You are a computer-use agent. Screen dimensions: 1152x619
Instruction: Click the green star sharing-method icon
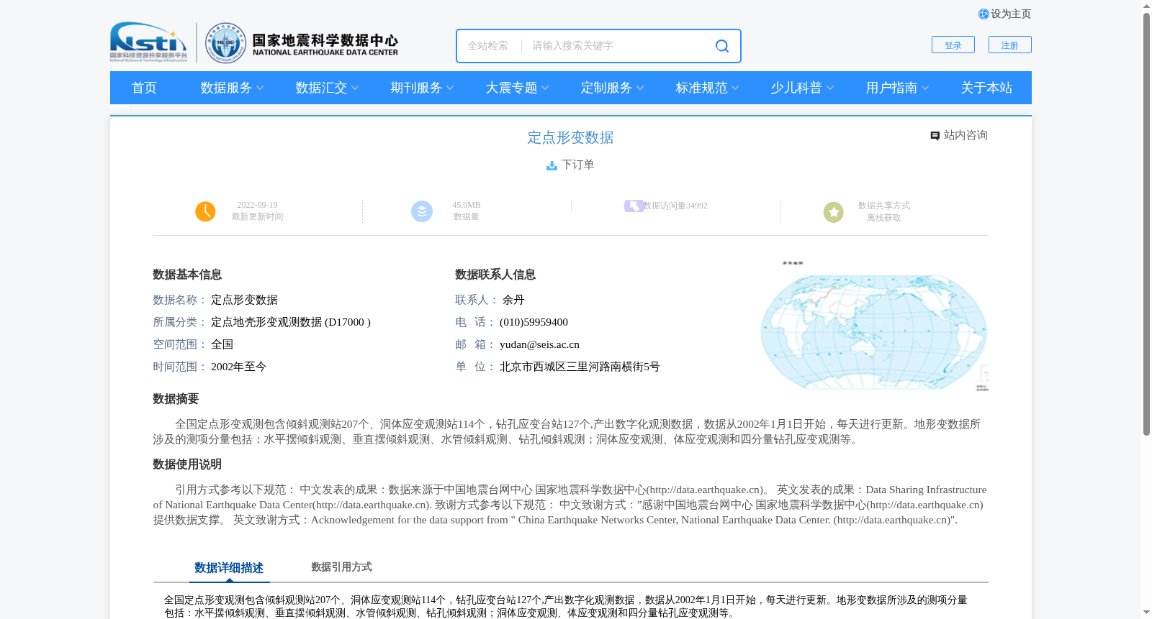click(834, 212)
